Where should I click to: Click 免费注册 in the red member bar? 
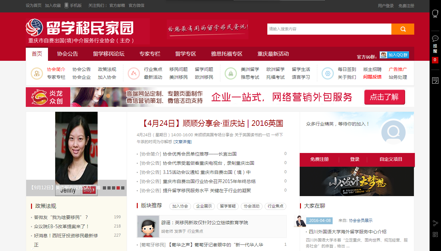coord(320,159)
